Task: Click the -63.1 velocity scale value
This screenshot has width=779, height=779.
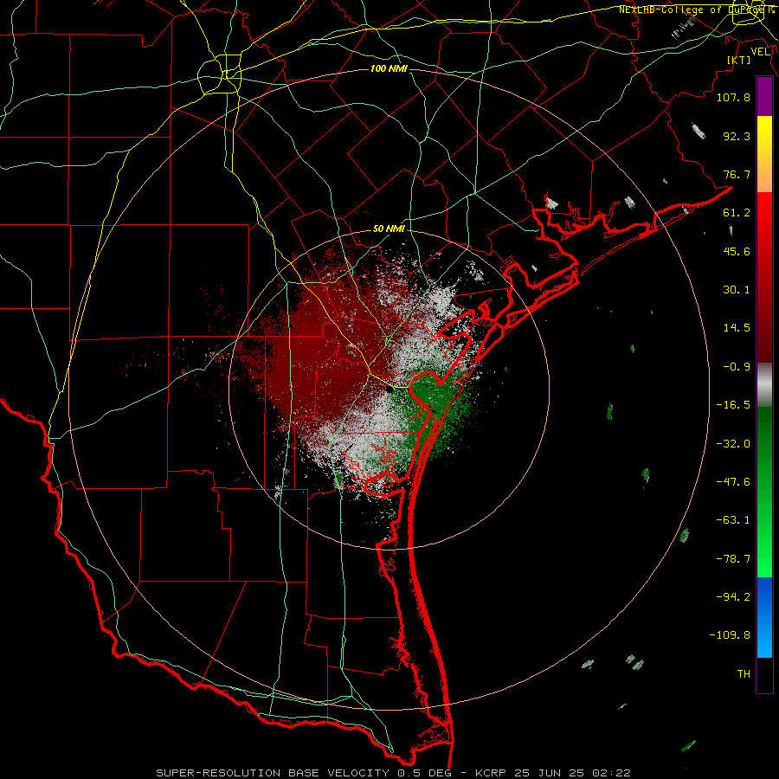Action: 733,520
